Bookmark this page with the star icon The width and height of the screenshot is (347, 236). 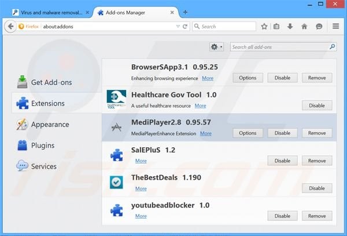pyautogui.click(x=264, y=27)
